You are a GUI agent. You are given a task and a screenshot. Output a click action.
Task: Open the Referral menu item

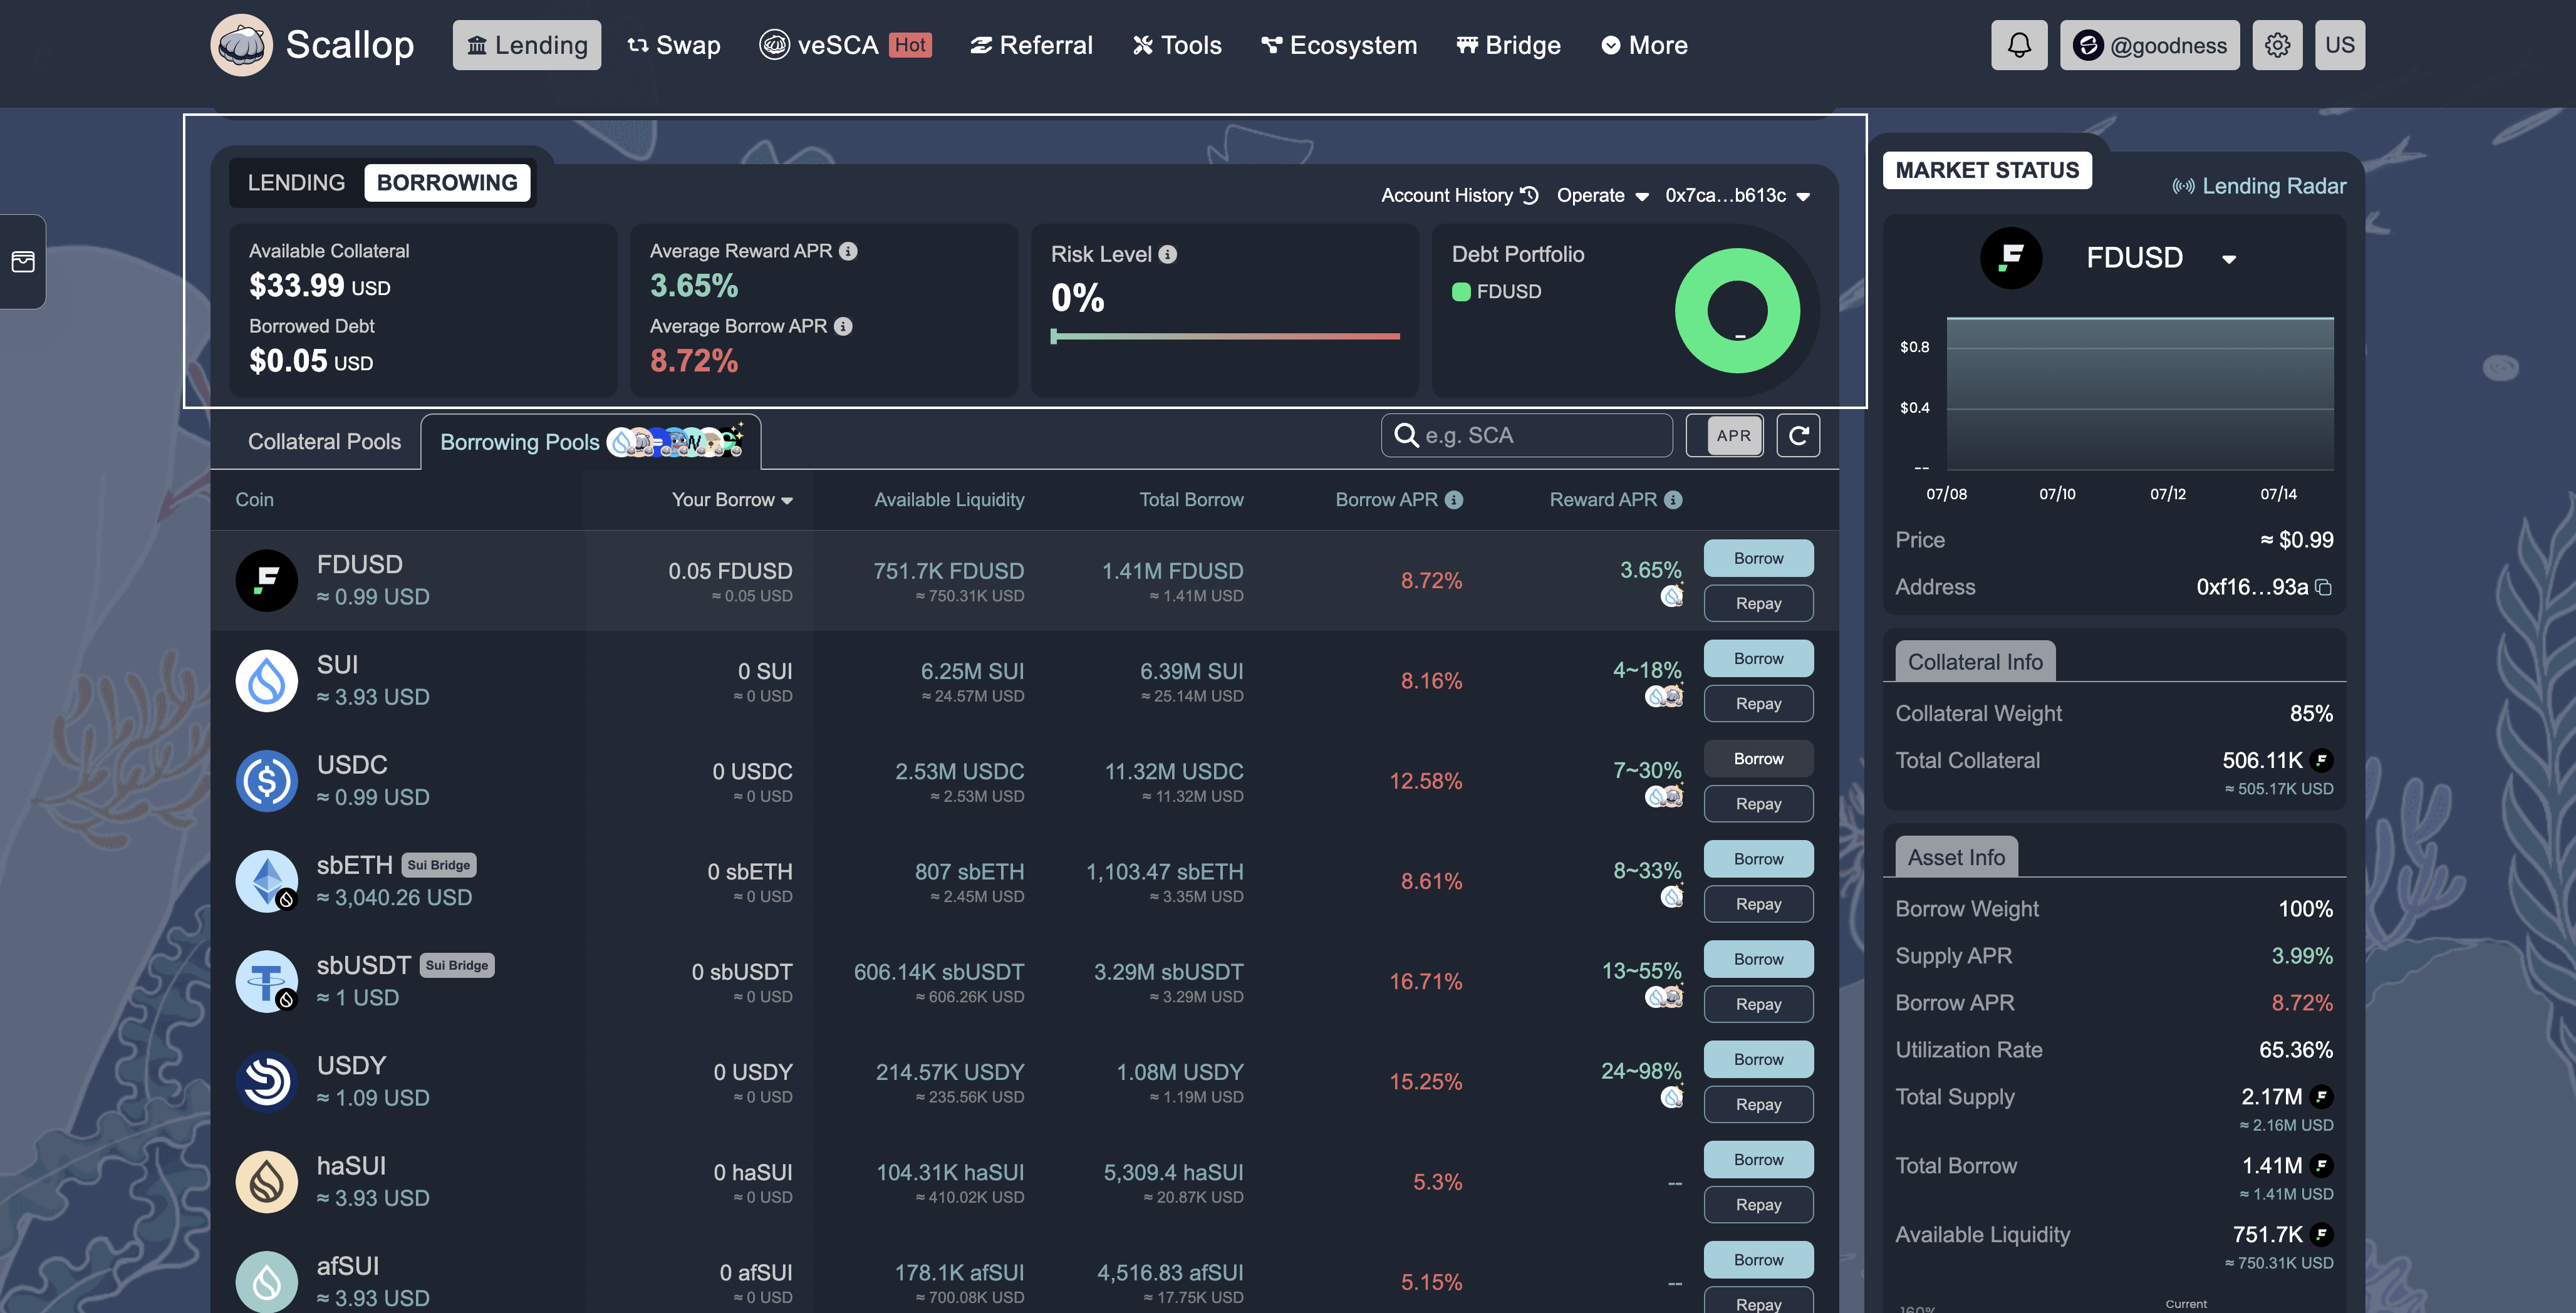pyautogui.click(x=1031, y=45)
